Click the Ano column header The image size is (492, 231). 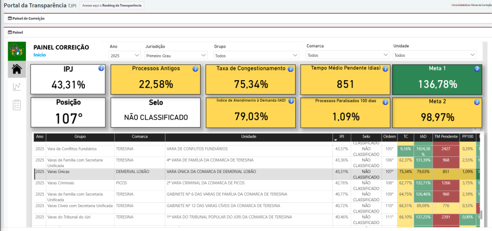[40, 137]
